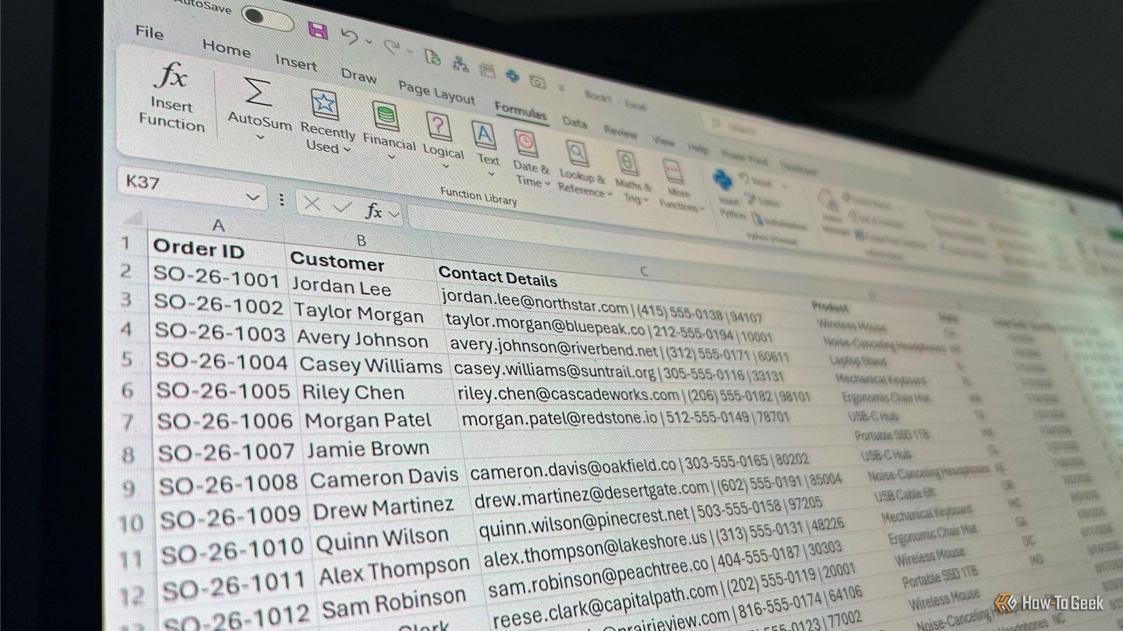Switch to the Page Layout tab
The width and height of the screenshot is (1123, 631).
click(x=436, y=92)
